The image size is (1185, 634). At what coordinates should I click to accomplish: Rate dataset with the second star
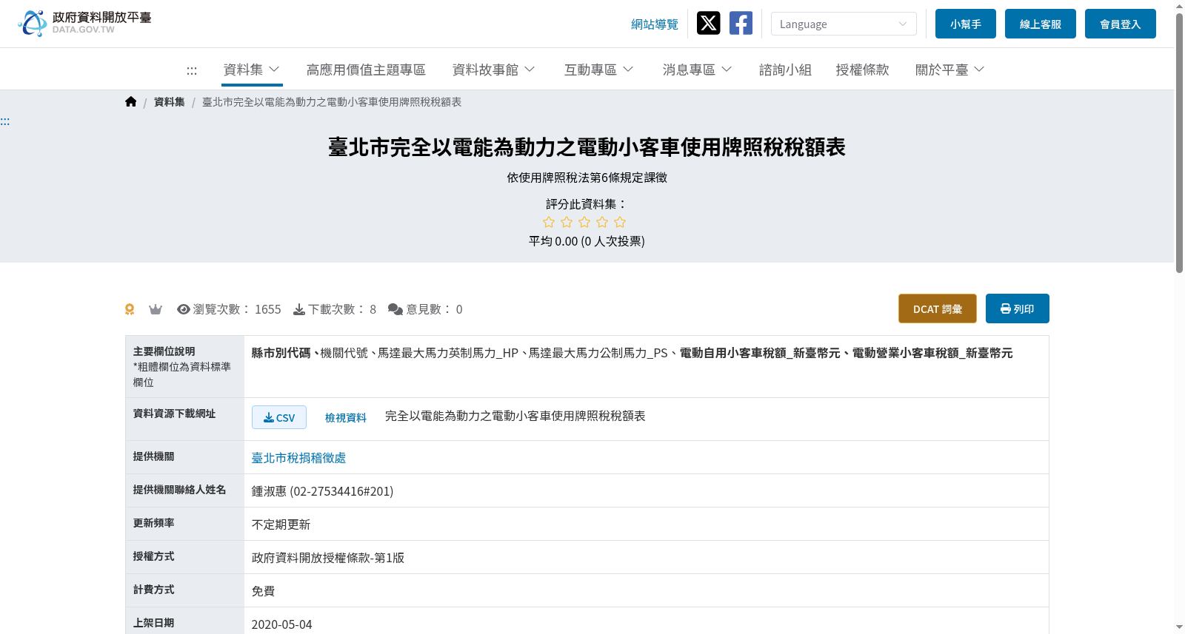click(567, 222)
